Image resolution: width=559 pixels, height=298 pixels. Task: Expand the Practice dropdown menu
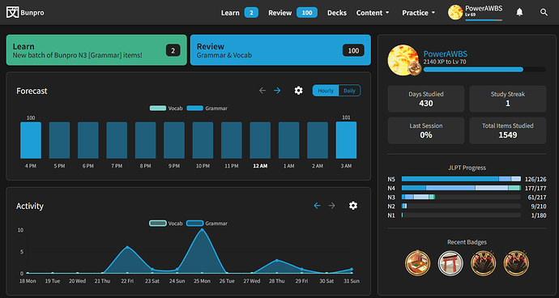[419, 13]
